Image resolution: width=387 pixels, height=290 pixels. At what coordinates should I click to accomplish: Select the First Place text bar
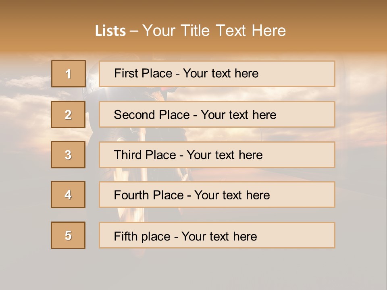click(x=217, y=74)
